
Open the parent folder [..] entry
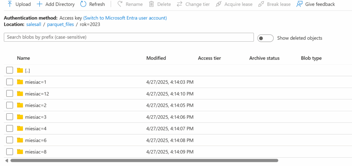coord(27,71)
